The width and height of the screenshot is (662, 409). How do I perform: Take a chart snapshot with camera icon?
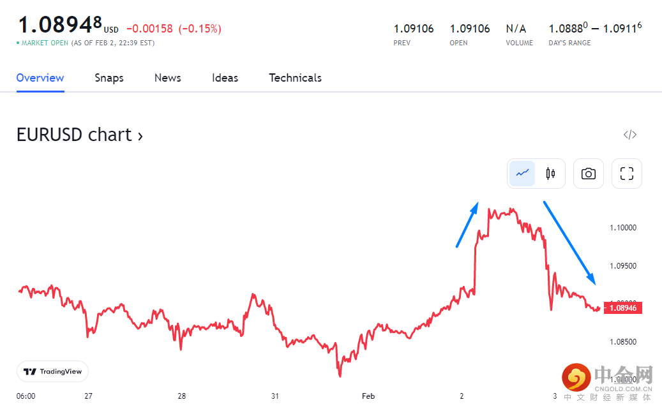(x=589, y=174)
